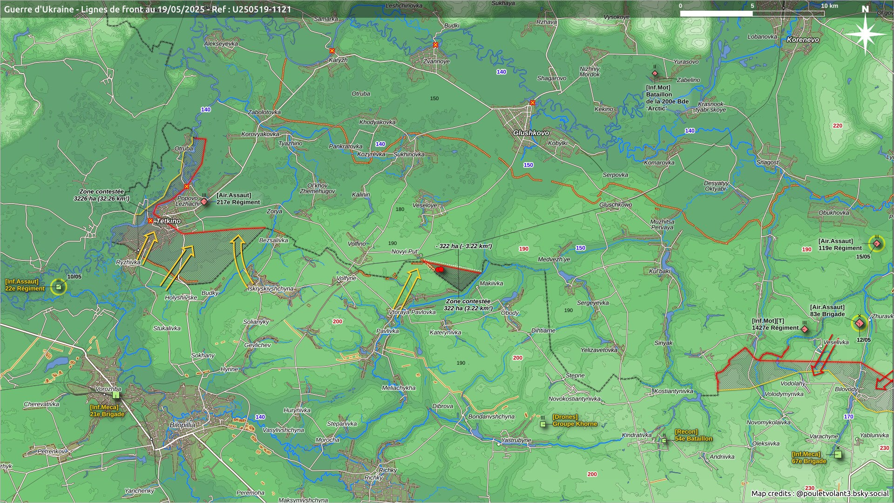Click the Sukhinovka village label
Viewport: 894px width, 503px height.
pyautogui.click(x=409, y=154)
